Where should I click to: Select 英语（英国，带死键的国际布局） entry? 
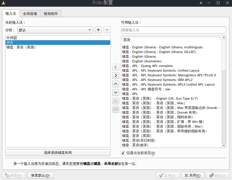172,131
